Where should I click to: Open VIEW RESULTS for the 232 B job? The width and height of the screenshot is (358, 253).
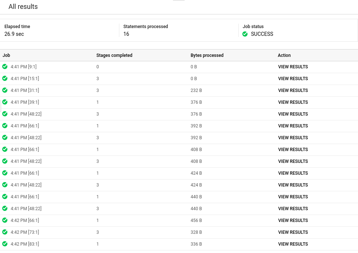[x=293, y=90]
